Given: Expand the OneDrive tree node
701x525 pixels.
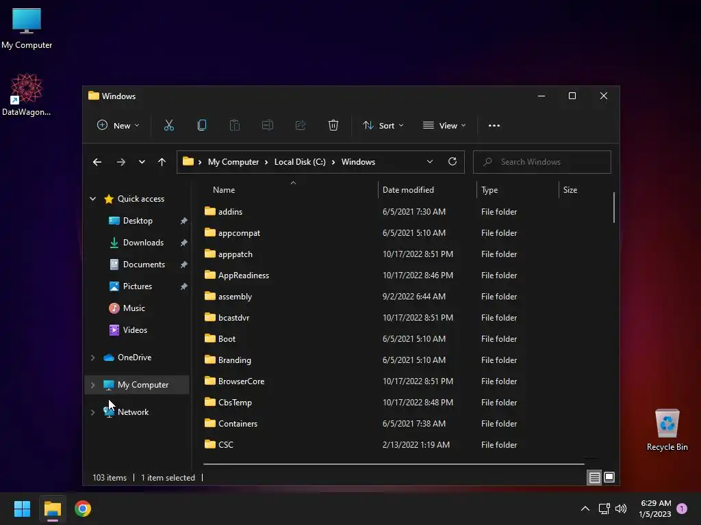Looking at the screenshot, I should point(92,358).
